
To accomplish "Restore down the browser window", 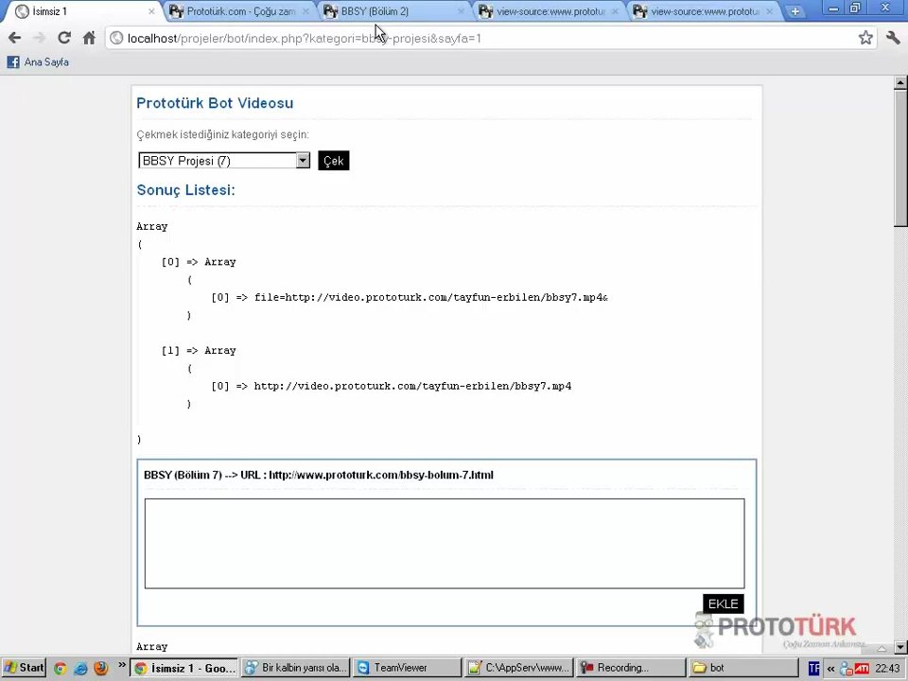I will (855, 9).
